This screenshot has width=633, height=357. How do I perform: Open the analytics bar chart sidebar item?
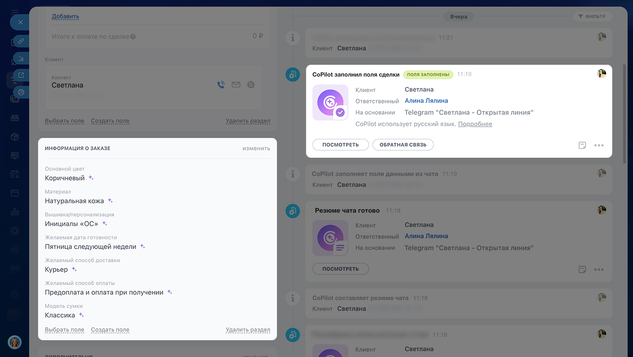tap(15, 212)
